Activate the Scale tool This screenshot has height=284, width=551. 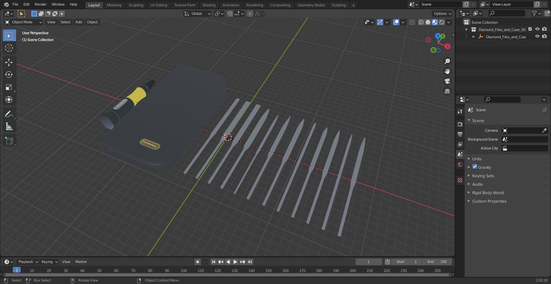(x=9, y=87)
